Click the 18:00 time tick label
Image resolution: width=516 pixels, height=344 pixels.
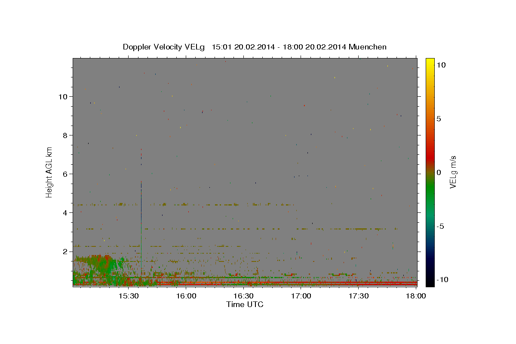pyautogui.click(x=416, y=296)
